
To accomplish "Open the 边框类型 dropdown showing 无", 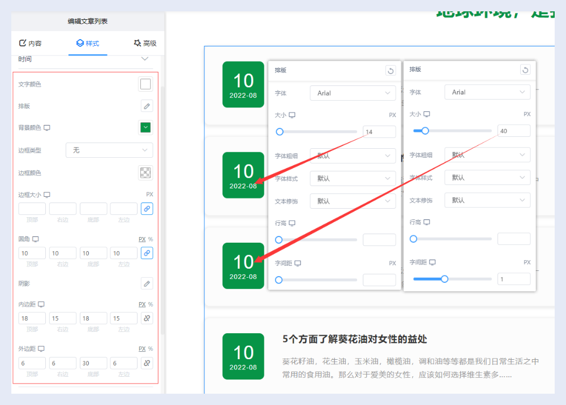I will click(x=109, y=150).
